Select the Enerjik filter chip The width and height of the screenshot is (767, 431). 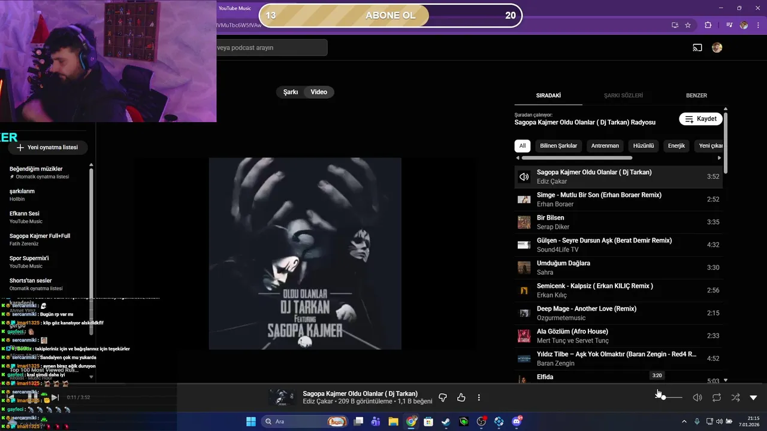click(x=677, y=145)
